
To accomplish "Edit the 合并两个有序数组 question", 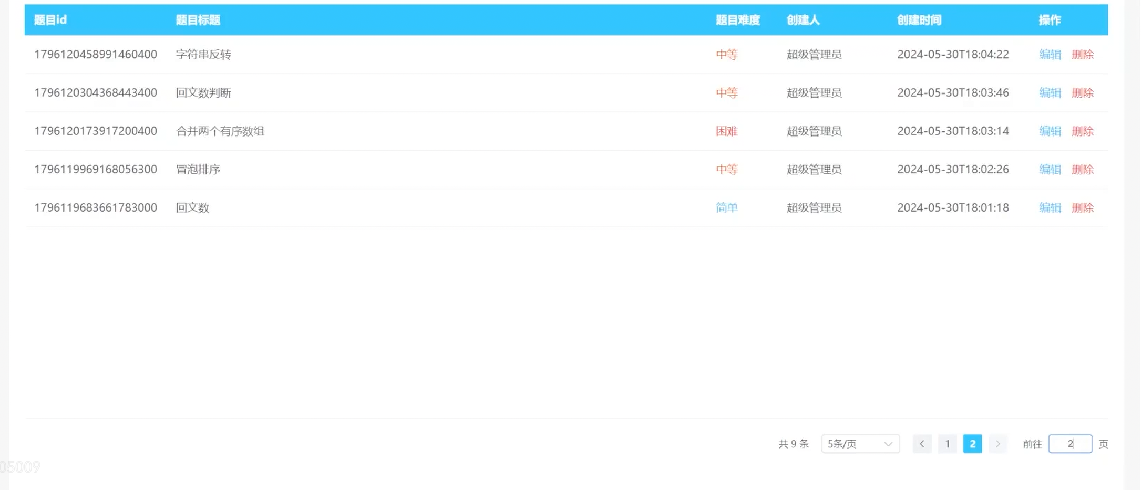I will [1050, 131].
